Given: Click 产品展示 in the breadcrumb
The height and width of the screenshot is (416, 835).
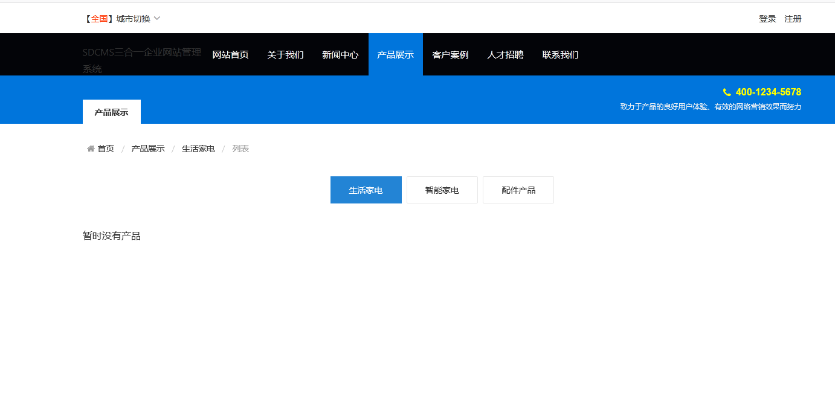Looking at the screenshot, I should pyautogui.click(x=147, y=148).
